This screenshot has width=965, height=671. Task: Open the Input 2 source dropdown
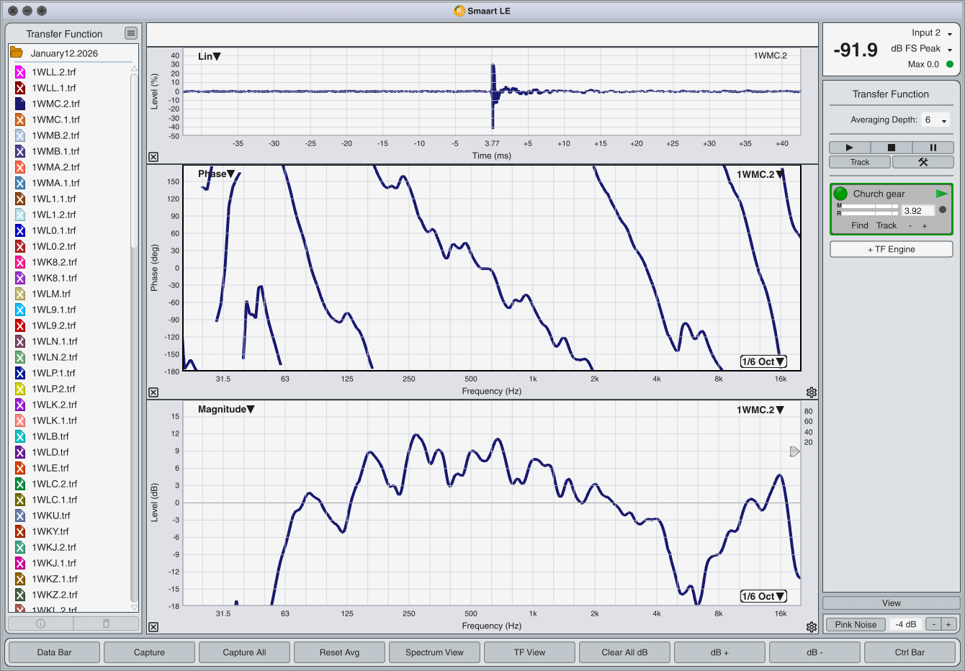tap(932, 33)
